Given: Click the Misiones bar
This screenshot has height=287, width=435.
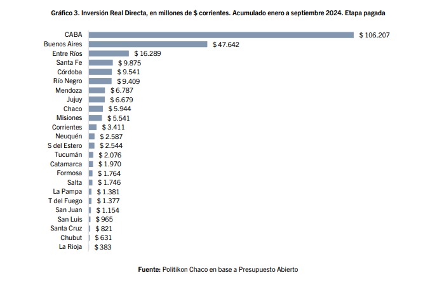Looking at the screenshot, I should click(95, 118).
